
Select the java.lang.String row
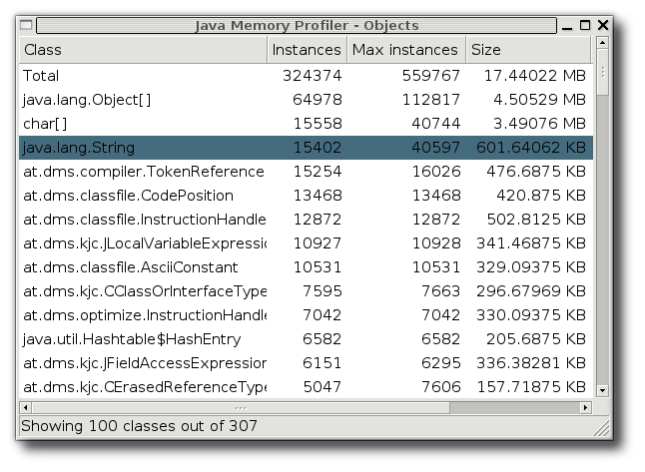pyautogui.click(x=307, y=148)
